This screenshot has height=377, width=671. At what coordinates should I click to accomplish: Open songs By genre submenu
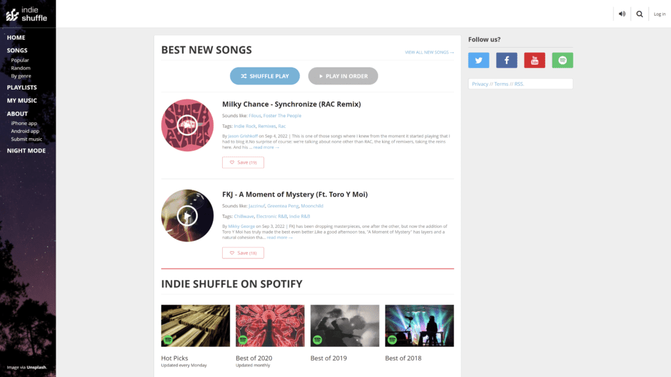[x=21, y=76]
